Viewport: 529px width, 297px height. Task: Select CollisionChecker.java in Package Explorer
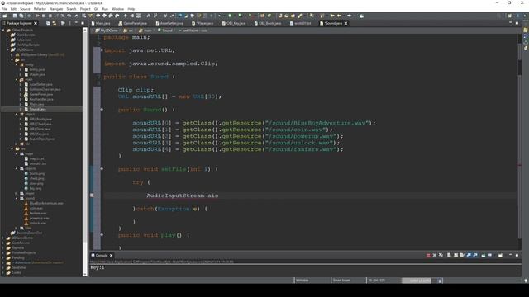pos(42,89)
